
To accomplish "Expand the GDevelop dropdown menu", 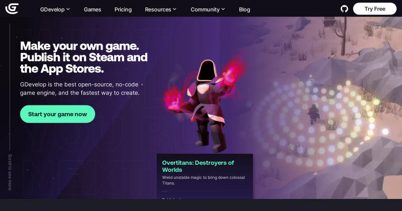I will [55, 10].
